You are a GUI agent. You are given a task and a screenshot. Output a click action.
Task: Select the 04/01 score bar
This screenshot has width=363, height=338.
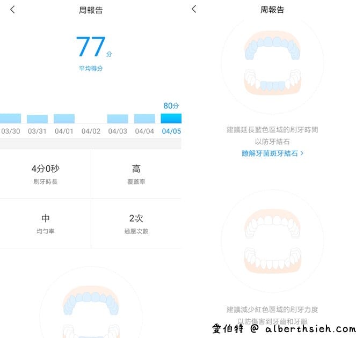[x=64, y=119]
